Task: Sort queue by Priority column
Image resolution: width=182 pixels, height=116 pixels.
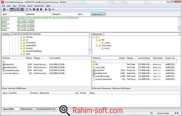Action: click(83, 93)
